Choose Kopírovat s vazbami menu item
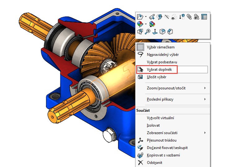Screen dimensions: 233x167 tap(173, 155)
